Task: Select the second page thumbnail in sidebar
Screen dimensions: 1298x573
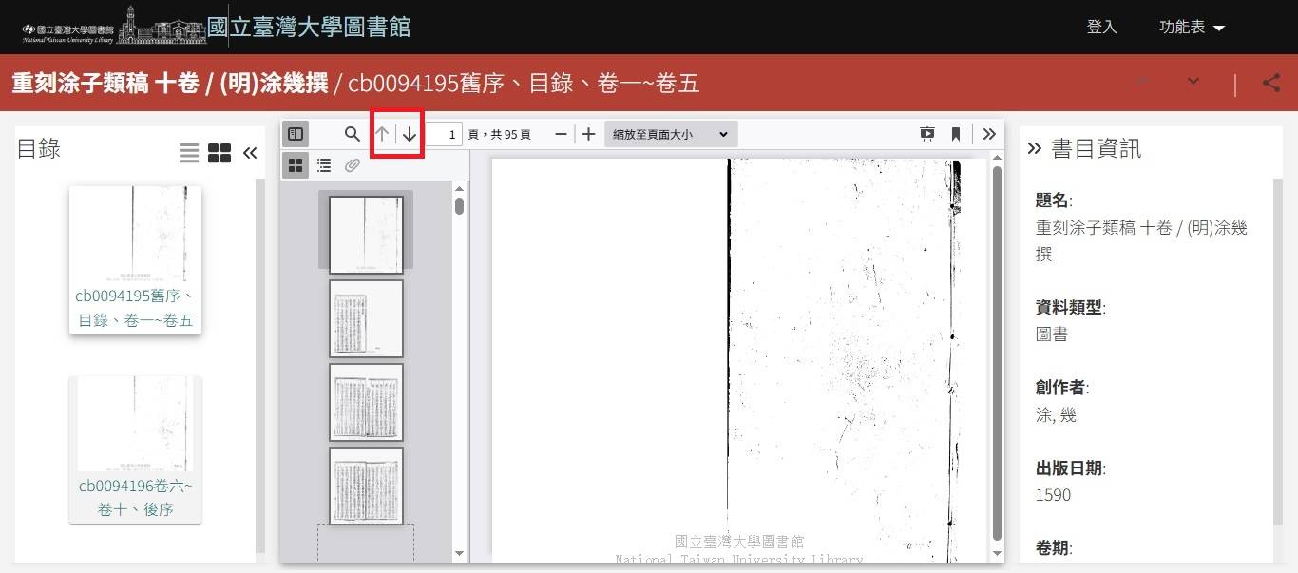Action: [366, 317]
